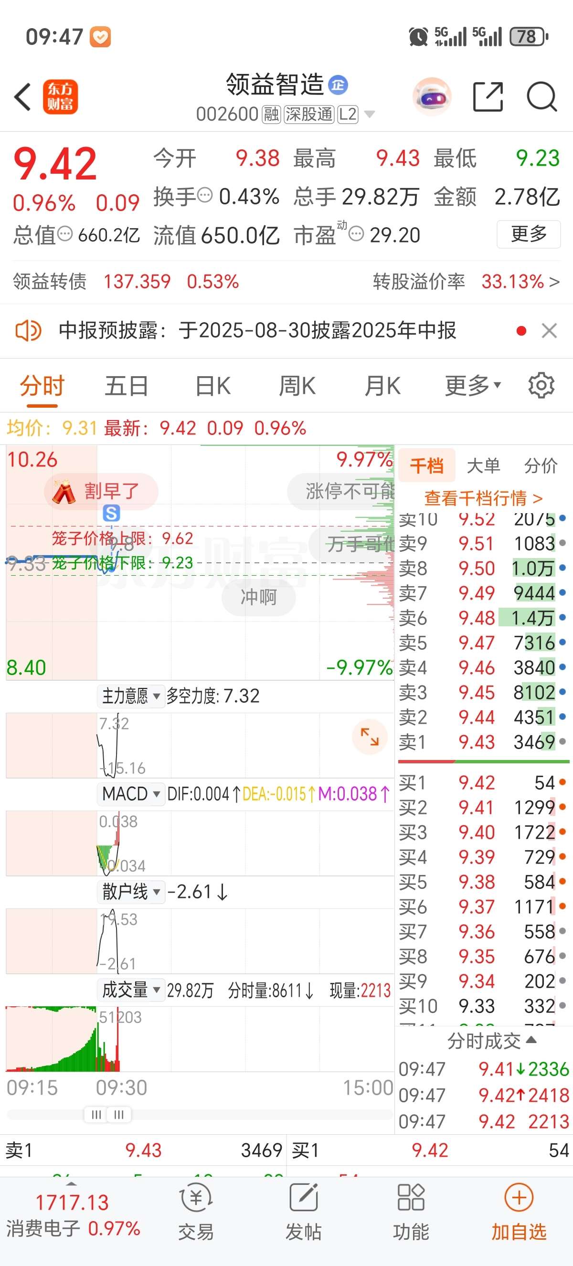Image resolution: width=573 pixels, height=1266 pixels.
Task: Select the 千档 order book tab
Action: 426,465
